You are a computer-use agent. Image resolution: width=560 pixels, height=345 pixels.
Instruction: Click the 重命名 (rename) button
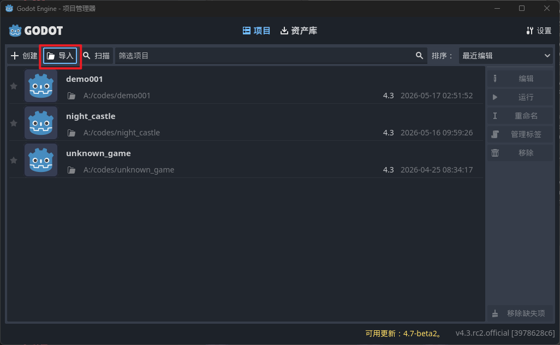(520, 116)
